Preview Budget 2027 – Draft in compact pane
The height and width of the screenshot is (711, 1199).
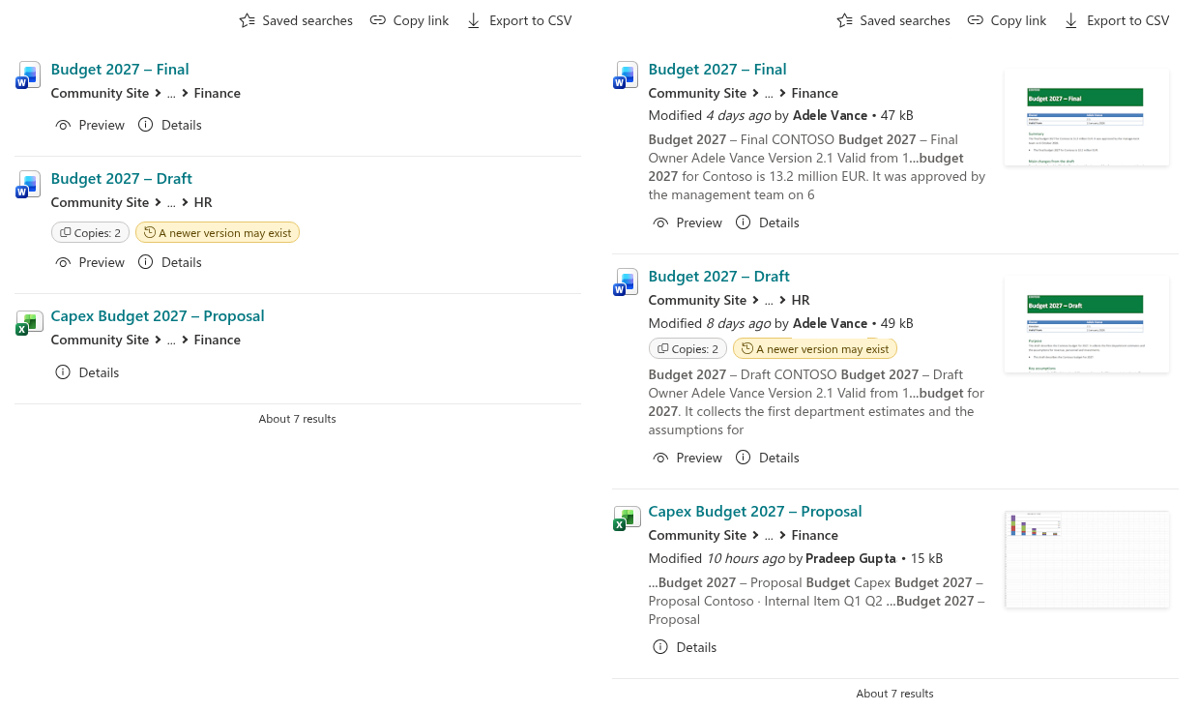point(90,262)
